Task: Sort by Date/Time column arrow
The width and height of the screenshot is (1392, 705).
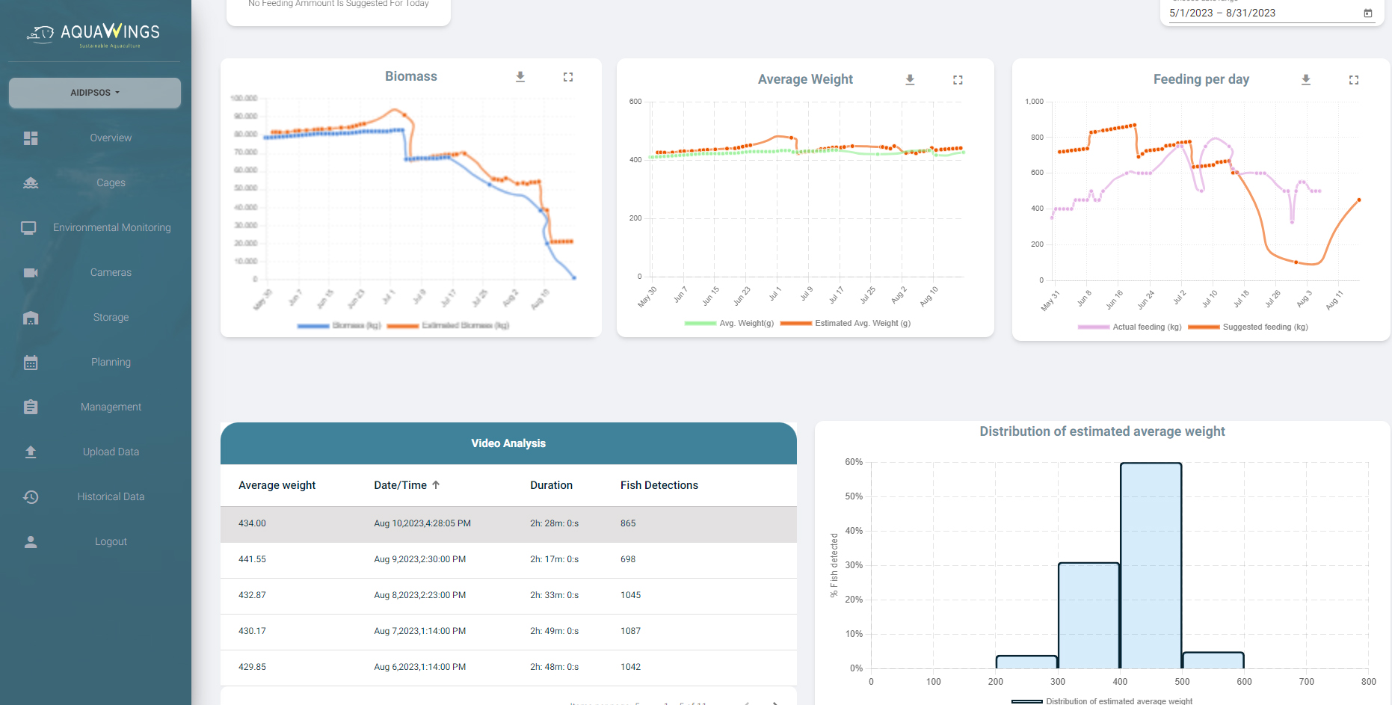Action: tap(436, 485)
